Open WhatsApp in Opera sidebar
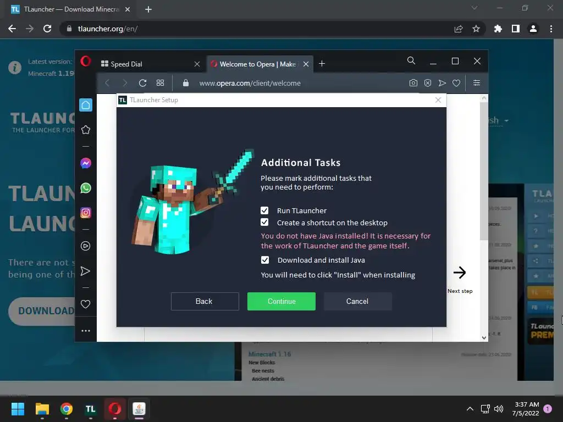 pos(85,188)
